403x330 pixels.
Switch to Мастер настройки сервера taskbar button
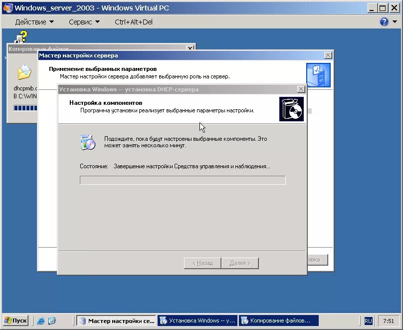pos(116,321)
